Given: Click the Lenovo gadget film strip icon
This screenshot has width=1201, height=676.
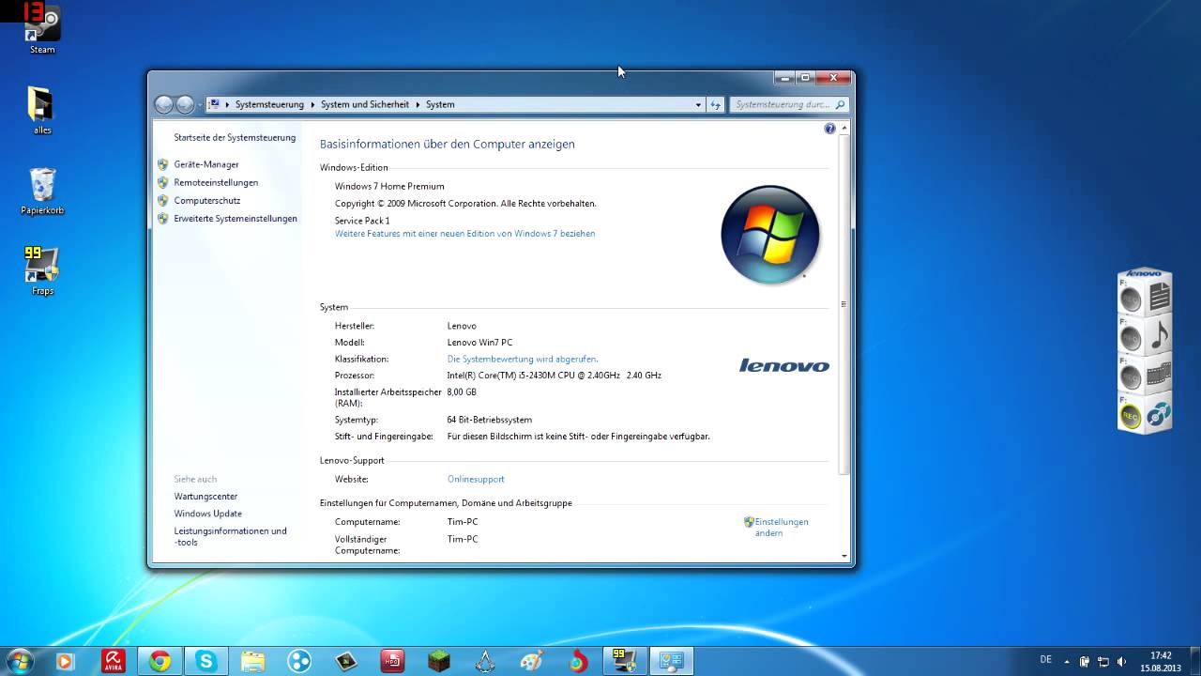Looking at the screenshot, I should (x=1160, y=375).
